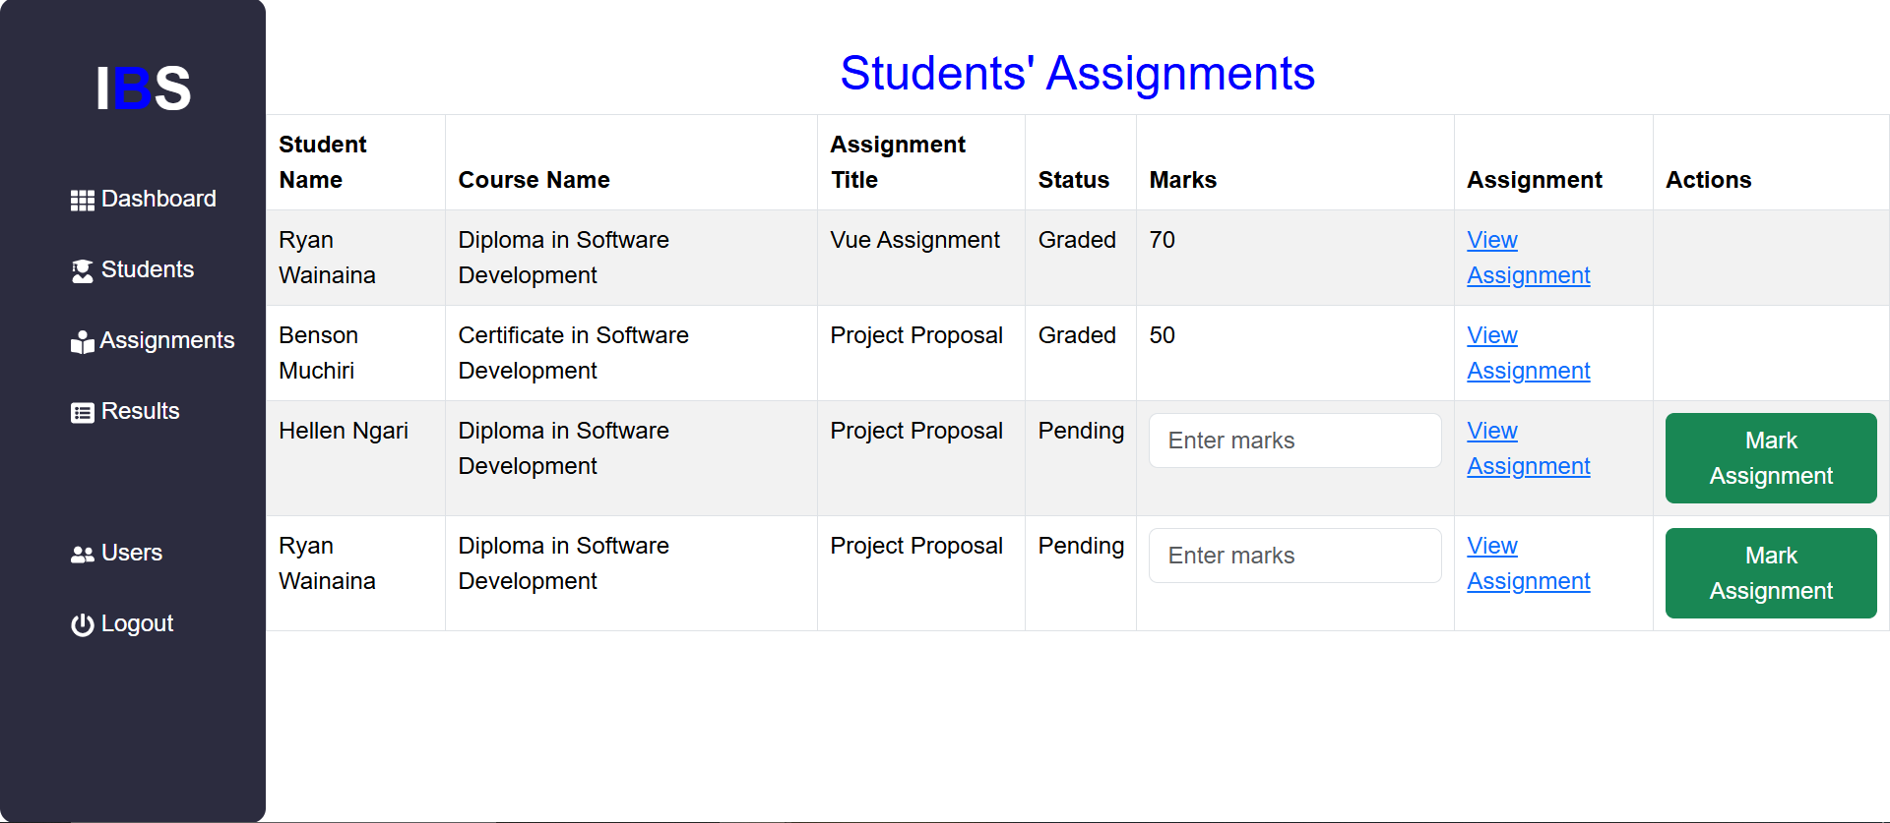This screenshot has height=823, width=1890.
Task: Go to Students page in sidebar
Action: click(x=148, y=269)
